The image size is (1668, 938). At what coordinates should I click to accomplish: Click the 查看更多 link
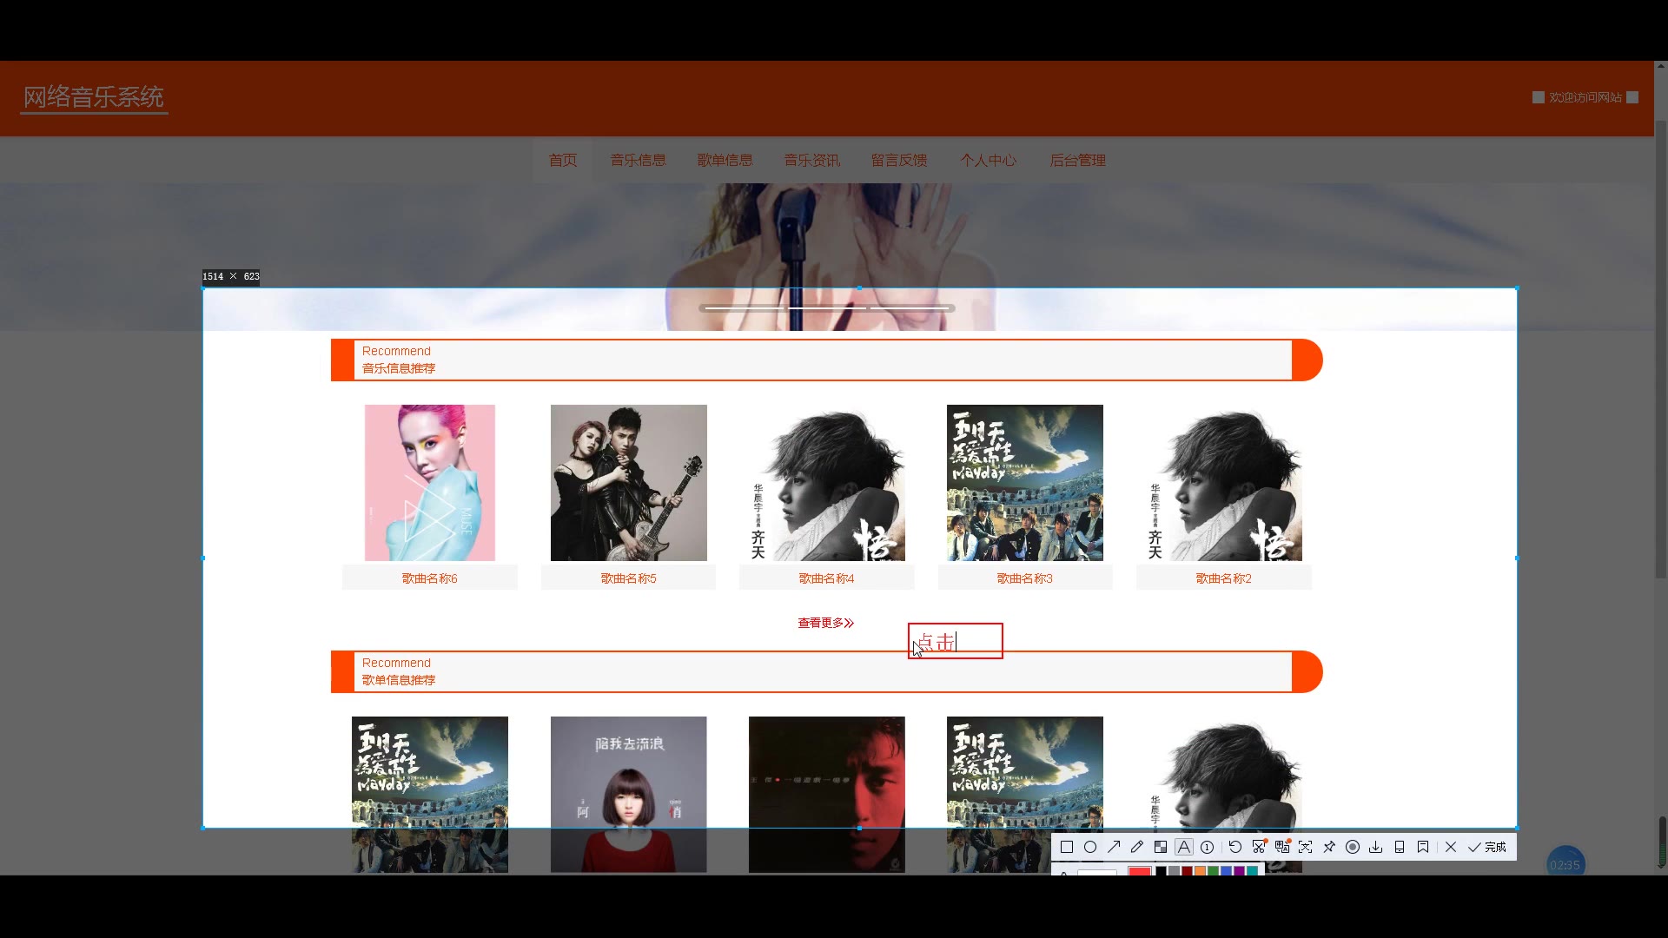[825, 623]
